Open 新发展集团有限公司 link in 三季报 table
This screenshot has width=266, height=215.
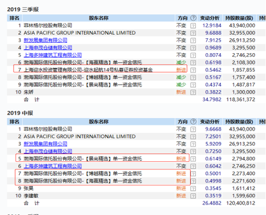pos(45,40)
